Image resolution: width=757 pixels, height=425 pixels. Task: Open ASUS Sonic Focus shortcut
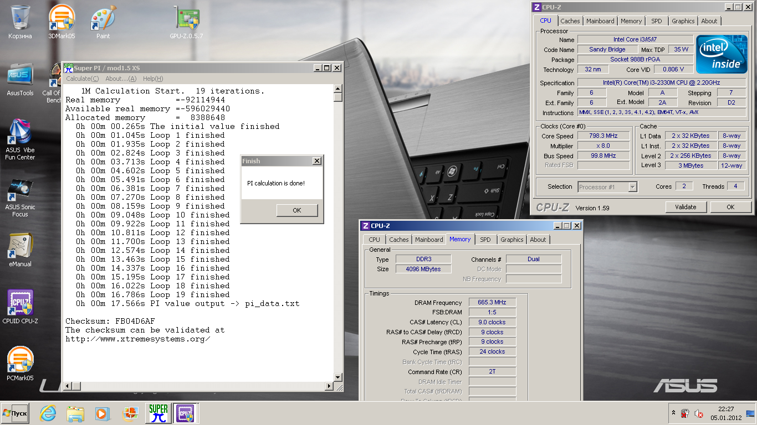(x=20, y=197)
